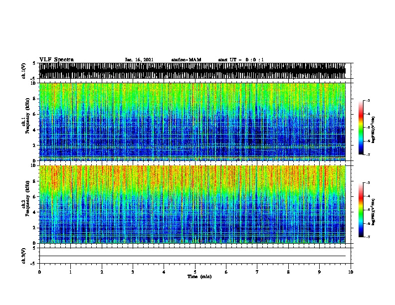The height and width of the screenshot is (305, 395).
Task: Click the "ch.3(V)" axis label
Action: coord(23,256)
